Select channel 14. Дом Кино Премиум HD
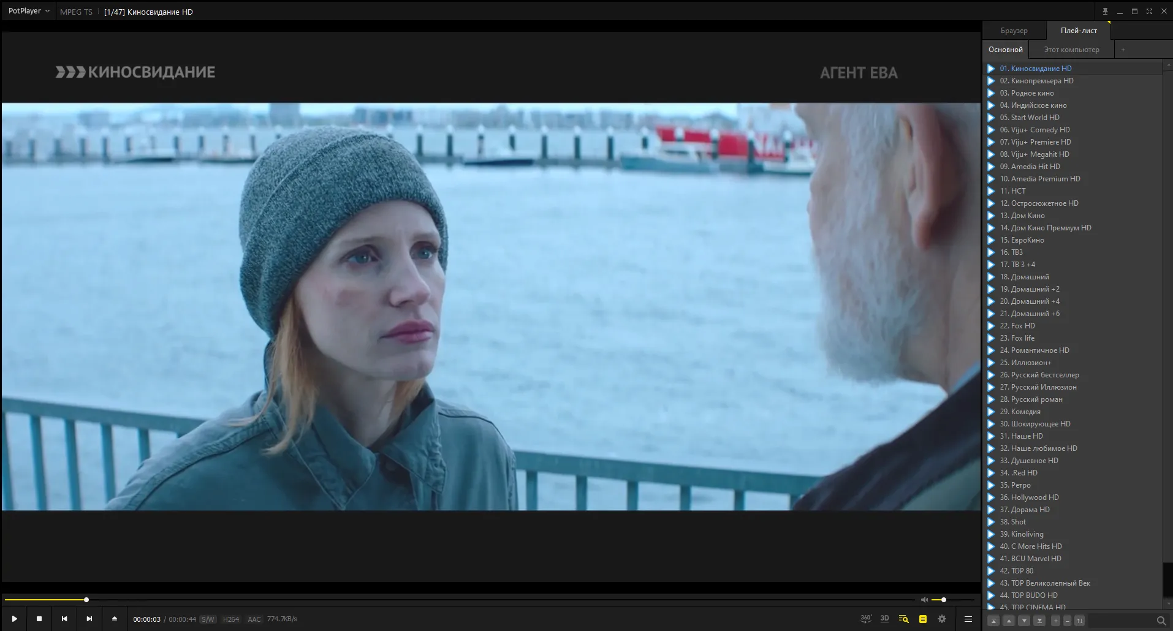 1074,228
